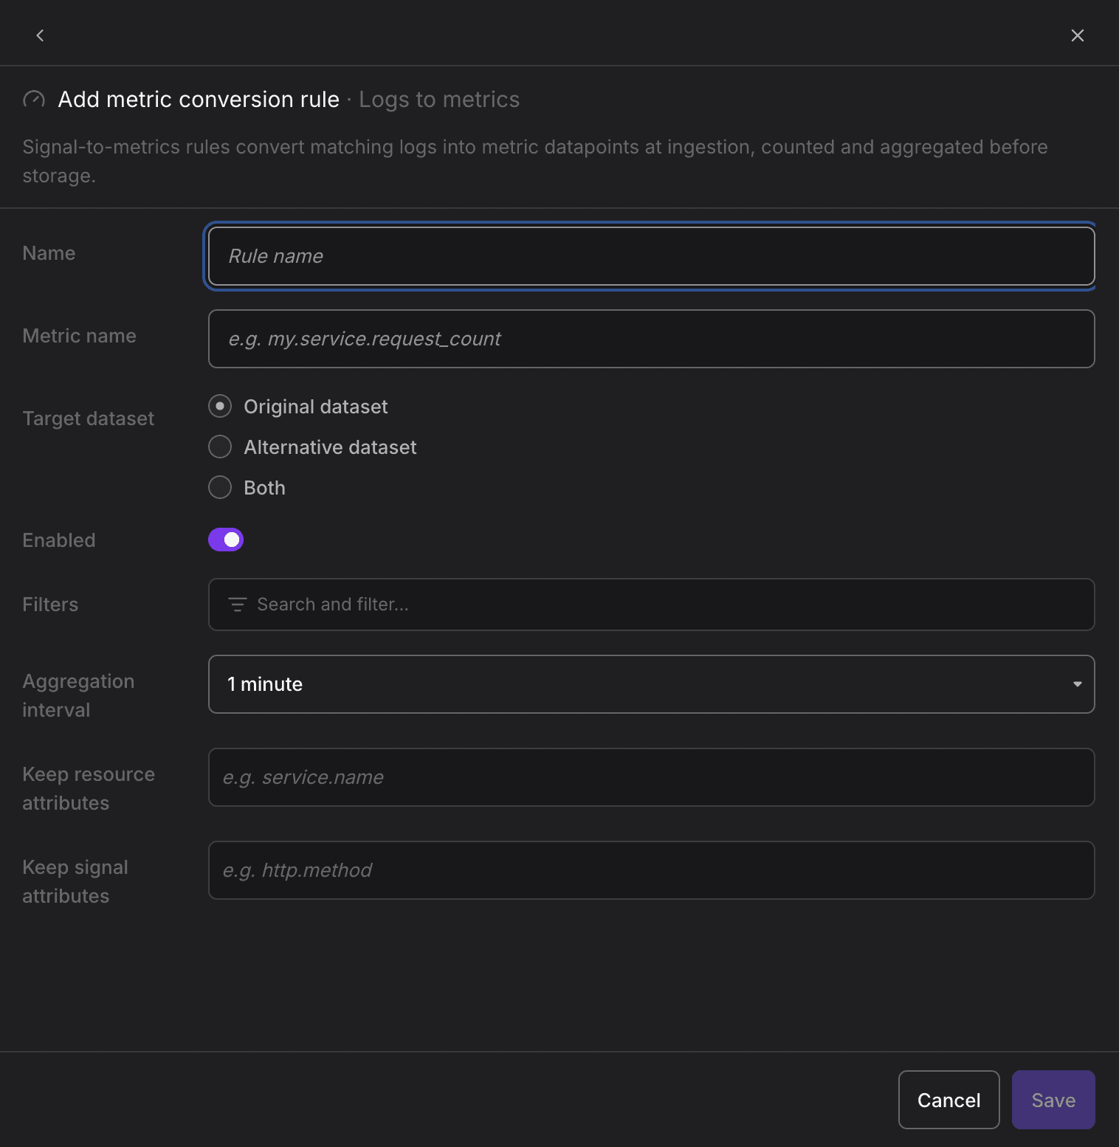Choose the Alternative dataset radio option
This screenshot has height=1147, width=1119.
220,447
